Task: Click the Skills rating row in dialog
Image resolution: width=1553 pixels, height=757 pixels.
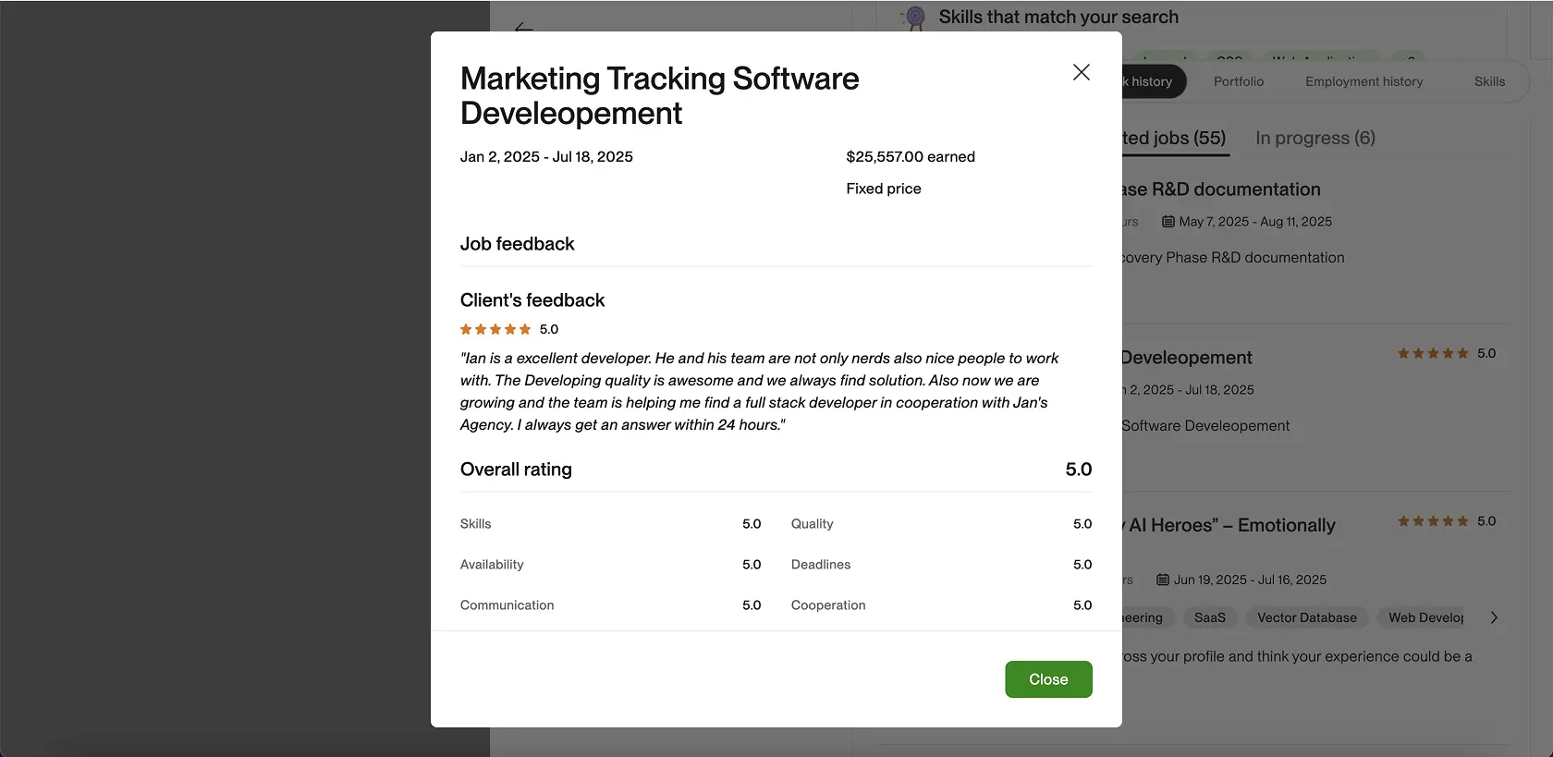Action: click(610, 524)
